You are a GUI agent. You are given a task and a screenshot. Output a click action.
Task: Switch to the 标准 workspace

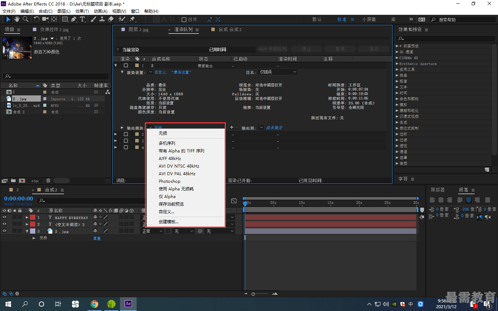pos(342,20)
